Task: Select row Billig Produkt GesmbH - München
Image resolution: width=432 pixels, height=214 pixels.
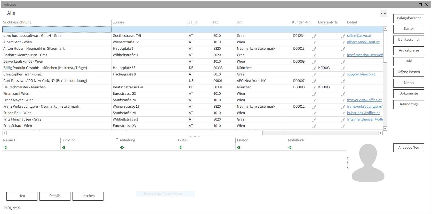Action: (x=193, y=68)
